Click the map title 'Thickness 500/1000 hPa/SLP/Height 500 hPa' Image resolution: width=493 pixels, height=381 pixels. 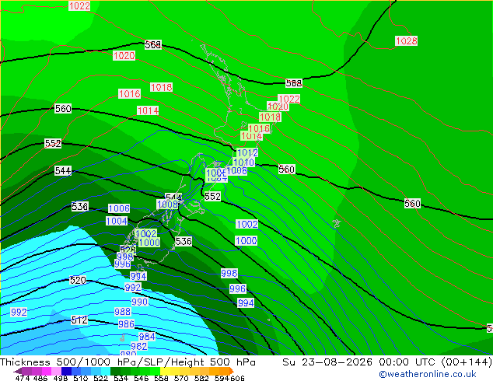click(128, 362)
